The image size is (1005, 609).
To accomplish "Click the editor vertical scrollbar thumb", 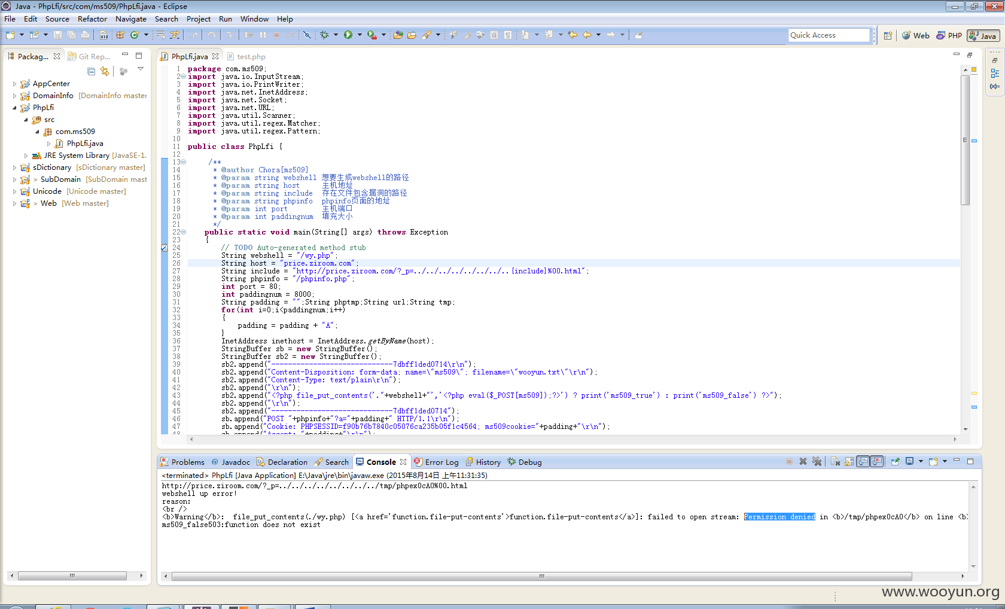I will [x=965, y=140].
